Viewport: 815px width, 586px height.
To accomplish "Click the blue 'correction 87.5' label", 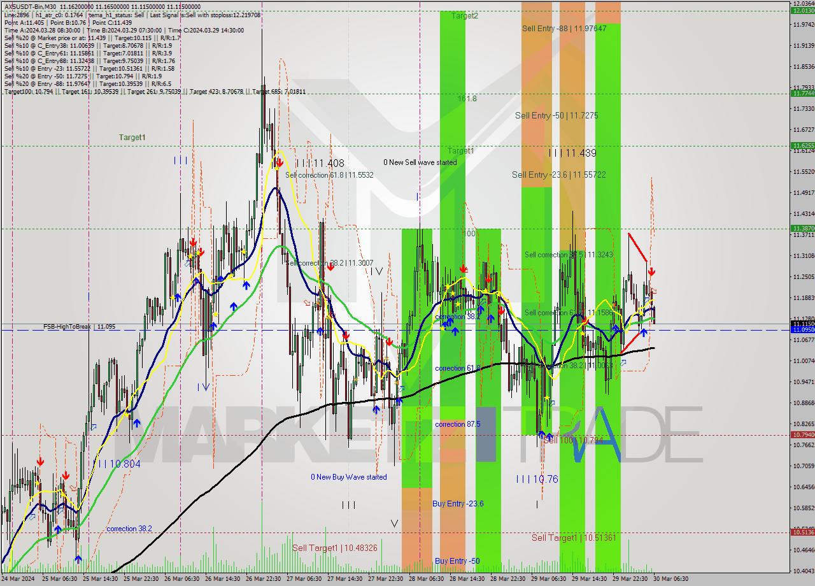I will (x=458, y=424).
